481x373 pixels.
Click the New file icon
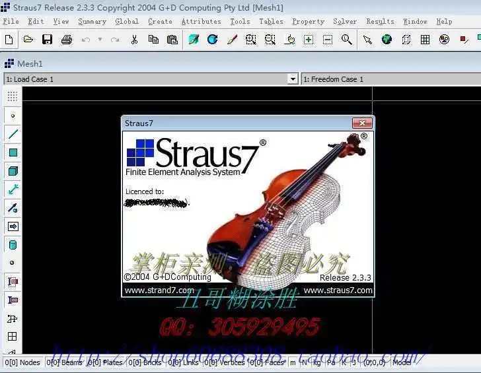click(9, 40)
